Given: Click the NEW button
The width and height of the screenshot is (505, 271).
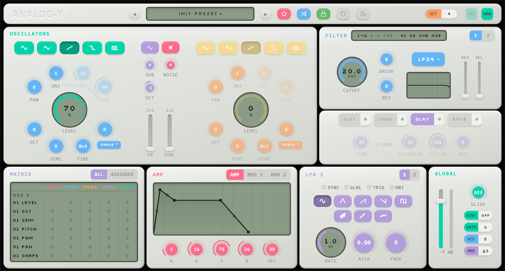Looking at the screenshot, I should point(487,14).
